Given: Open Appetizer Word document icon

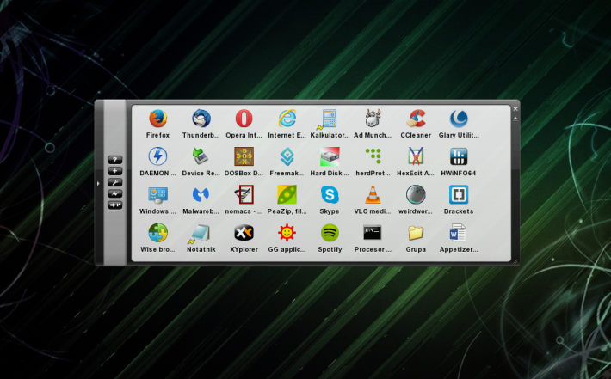Looking at the screenshot, I should coord(459,233).
